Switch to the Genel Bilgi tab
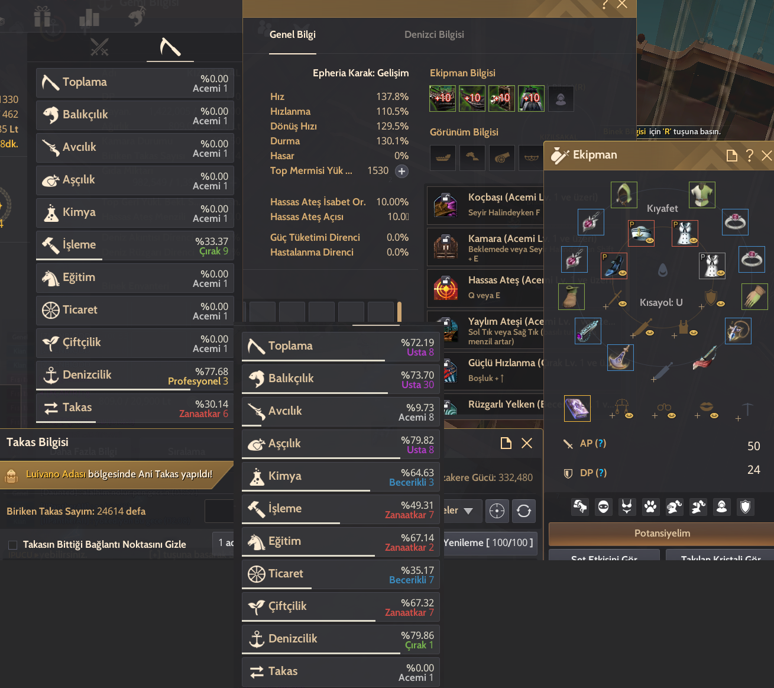The width and height of the screenshot is (774, 688). (293, 35)
